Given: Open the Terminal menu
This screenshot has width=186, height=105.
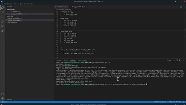Looking at the screenshot, I should pyautogui.click(x=26, y=4).
